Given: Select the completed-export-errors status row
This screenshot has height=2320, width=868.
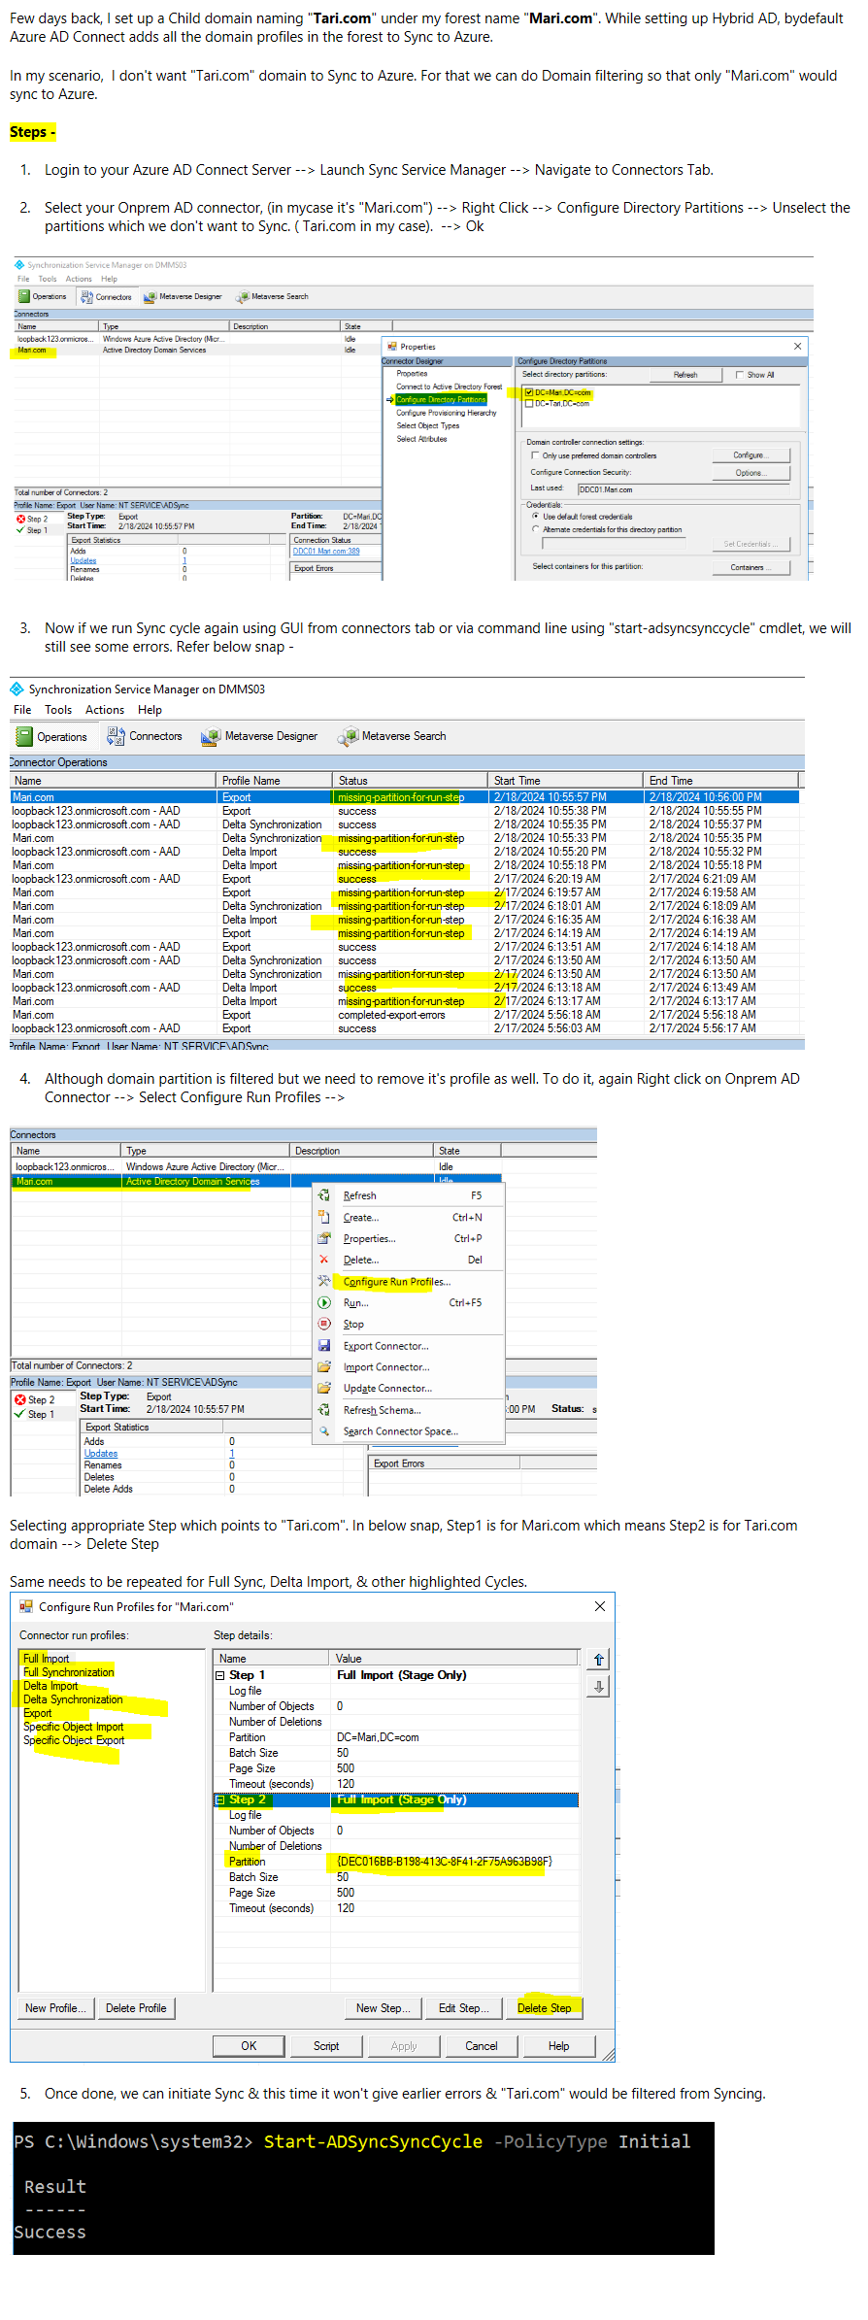Looking at the screenshot, I should coord(404,1015).
